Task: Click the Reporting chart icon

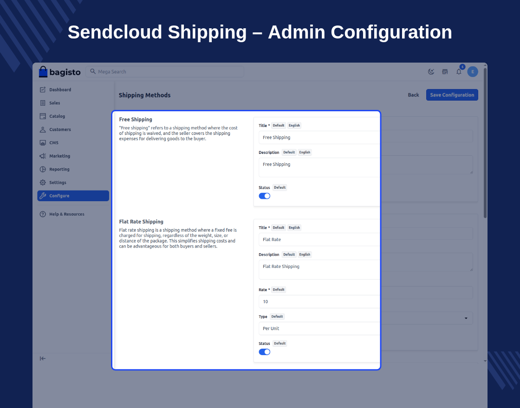Action: (x=43, y=169)
